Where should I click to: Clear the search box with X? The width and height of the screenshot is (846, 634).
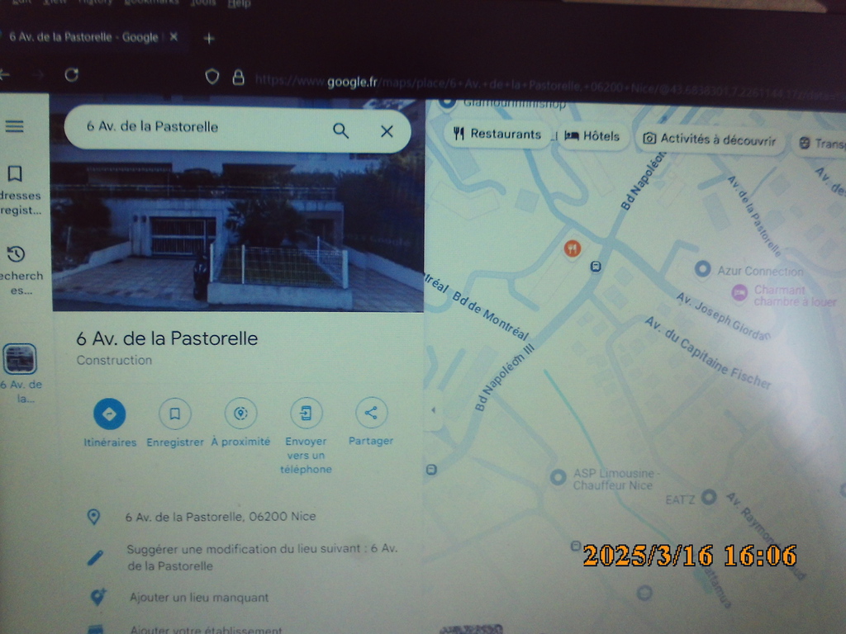click(x=387, y=130)
